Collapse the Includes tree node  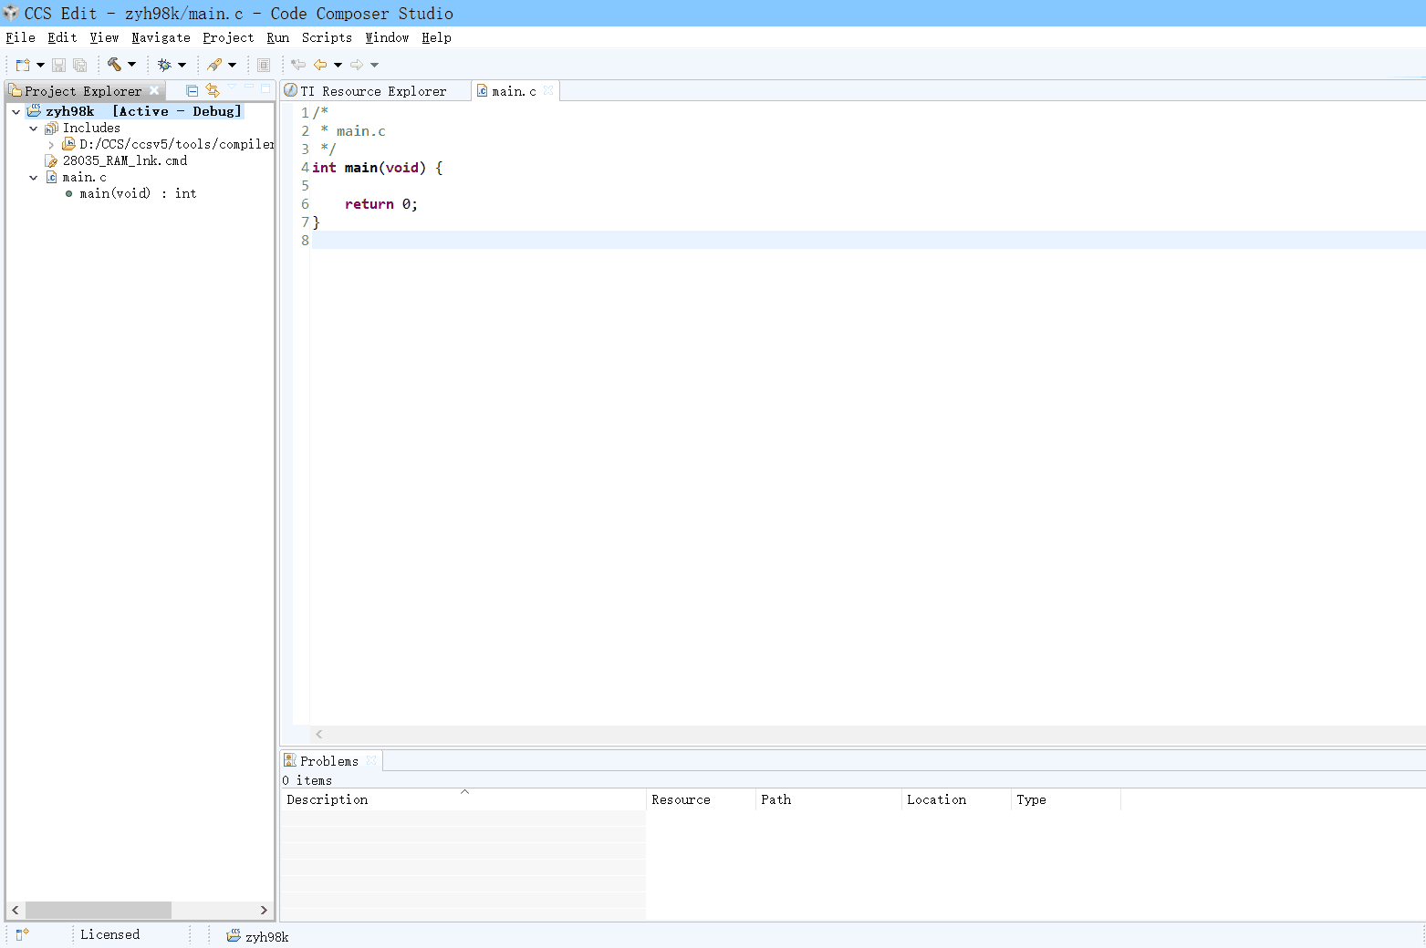click(34, 129)
